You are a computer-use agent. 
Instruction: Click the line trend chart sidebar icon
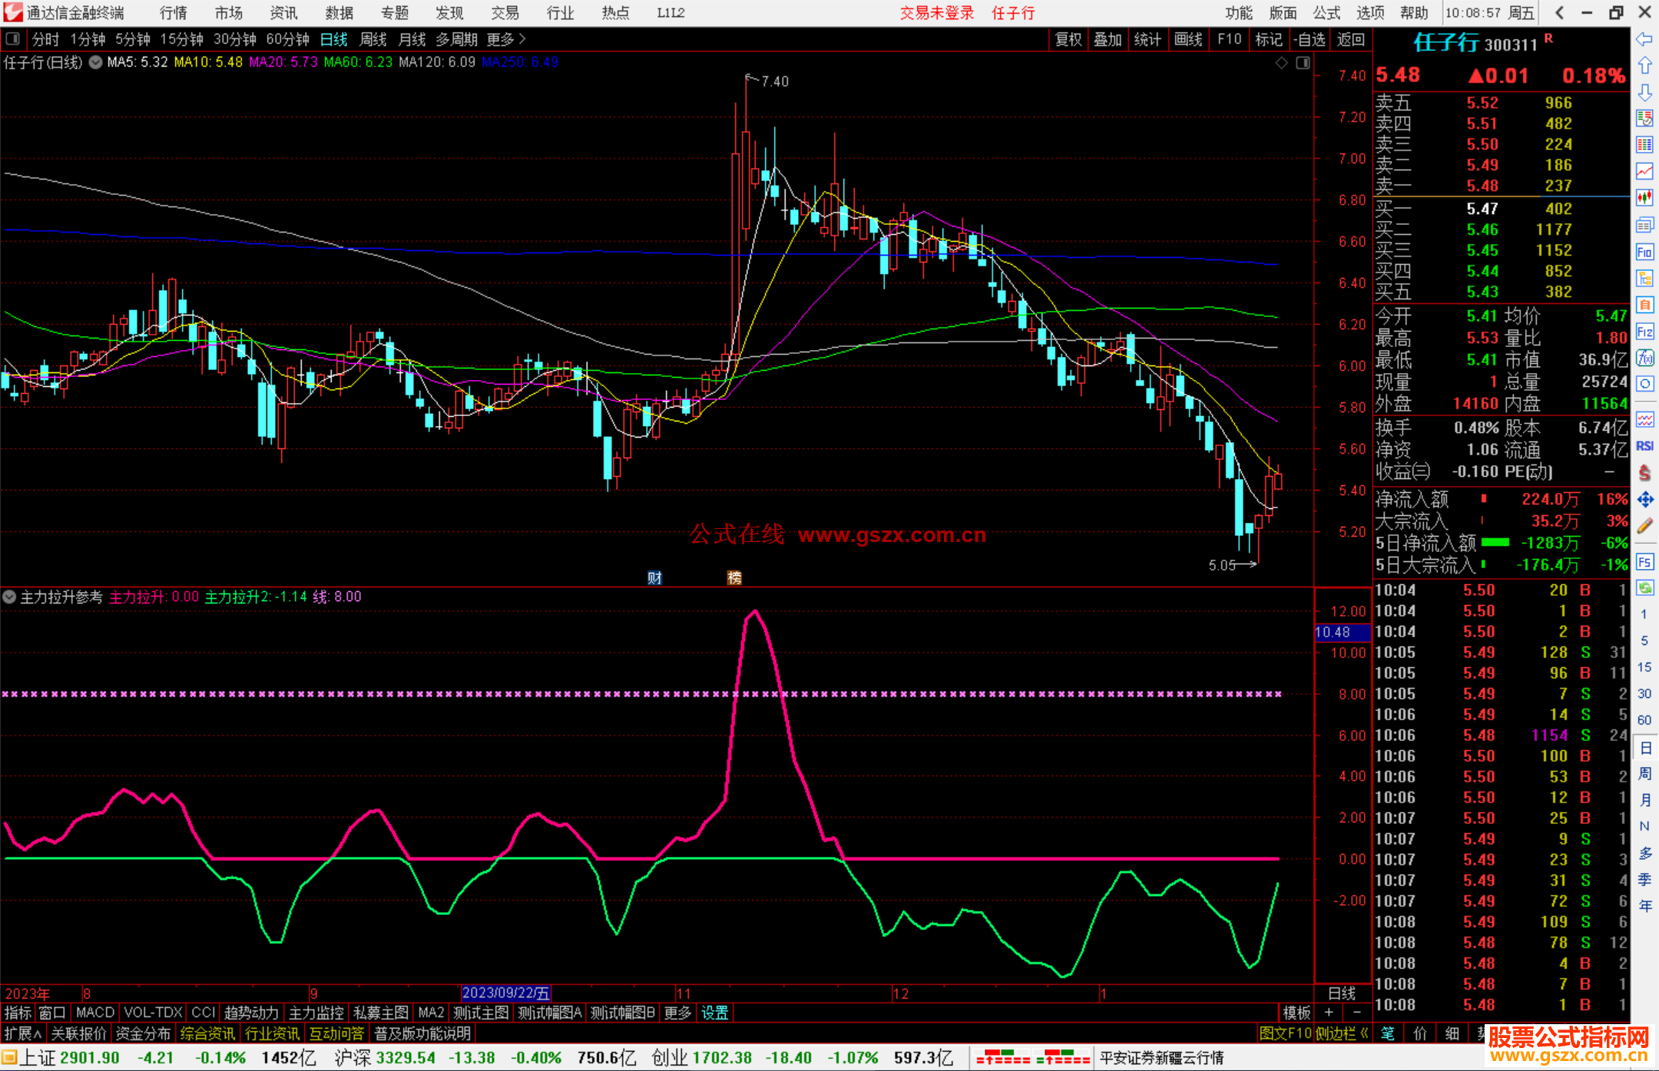tap(1644, 171)
